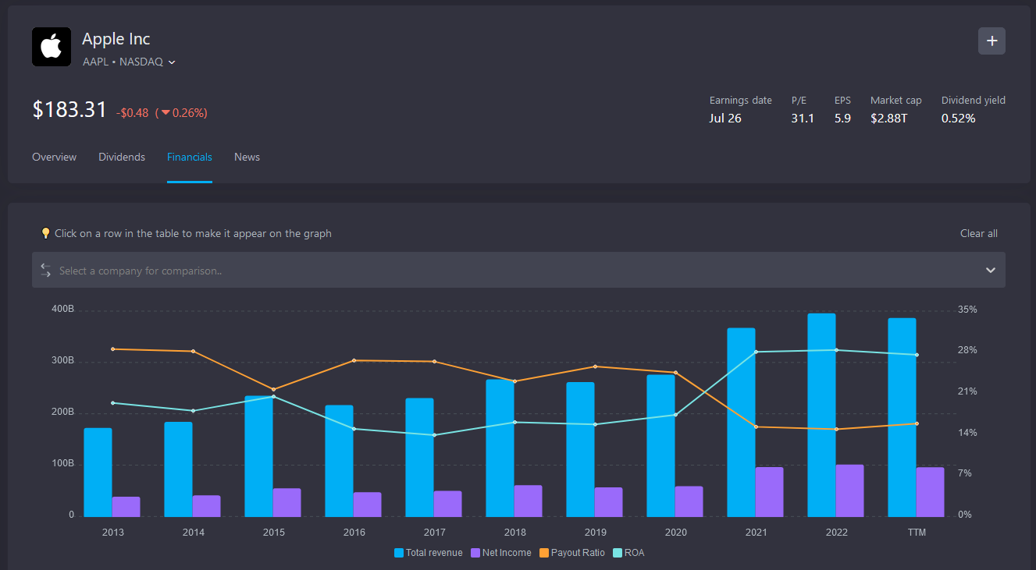Expand the AAPL NASDAQ exchange chevron
Image resolution: width=1036 pixels, height=570 pixels.
tap(172, 62)
